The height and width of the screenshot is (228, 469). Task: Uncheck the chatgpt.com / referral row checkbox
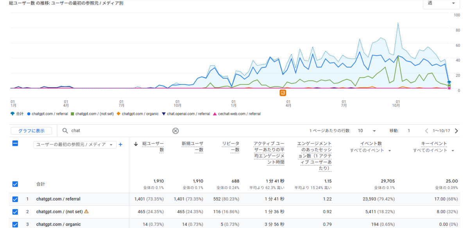coord(15,199)
